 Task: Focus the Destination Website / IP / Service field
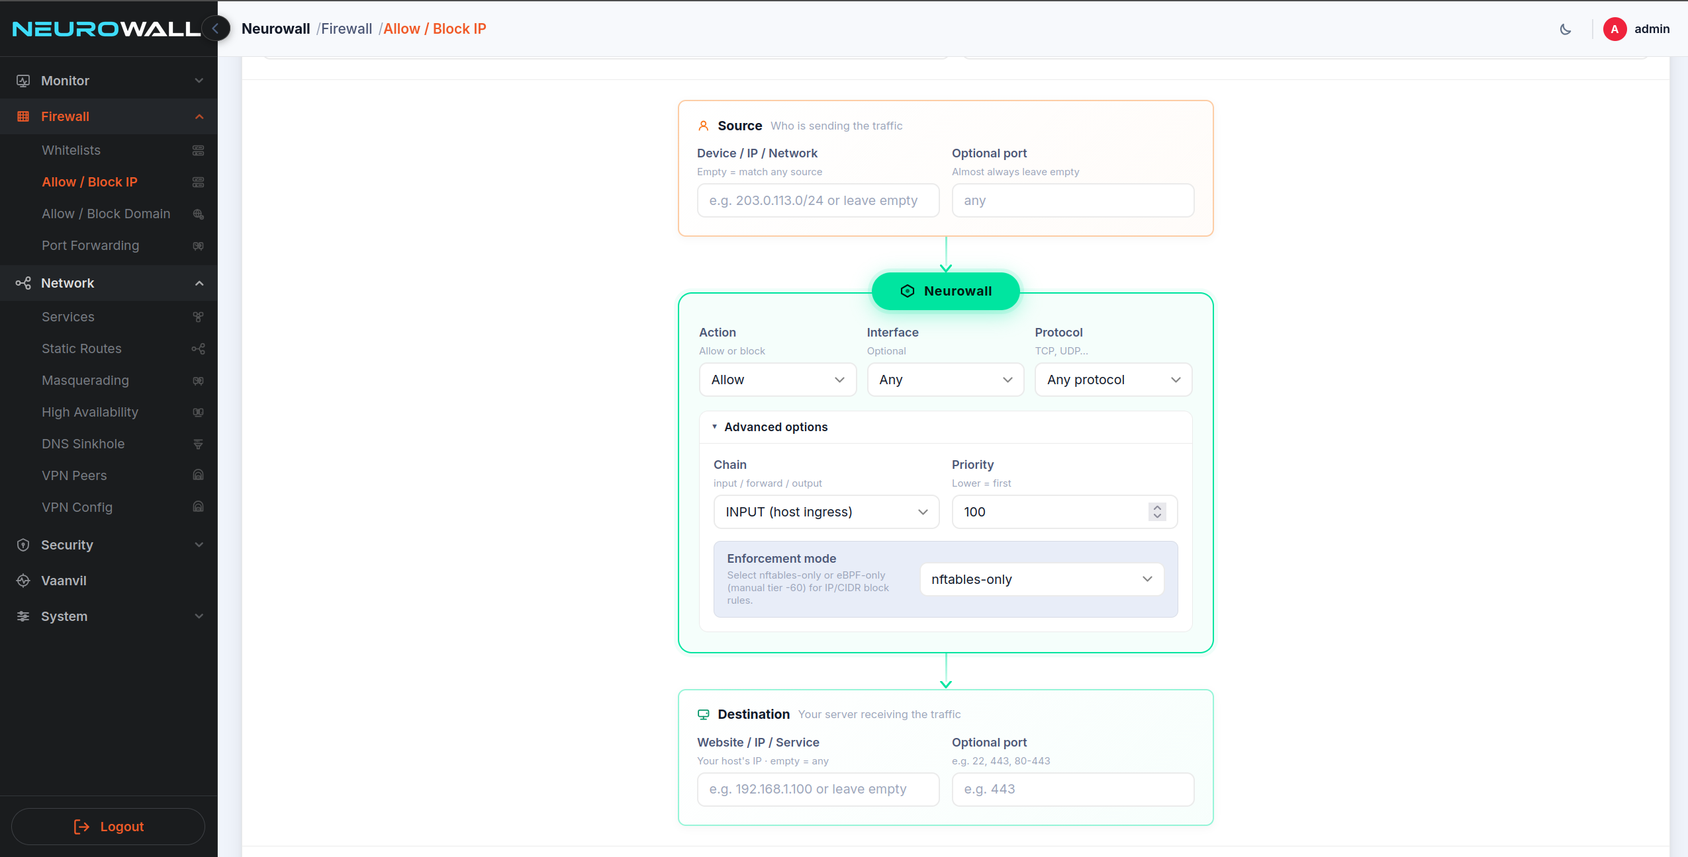818,790
